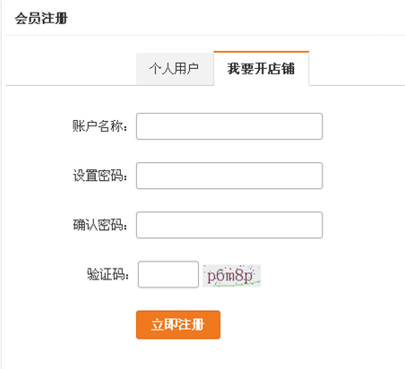Screen dimensions: 405x369
Task: Refresh the p6m8p captcha image
Action: (x=231, y=276)
